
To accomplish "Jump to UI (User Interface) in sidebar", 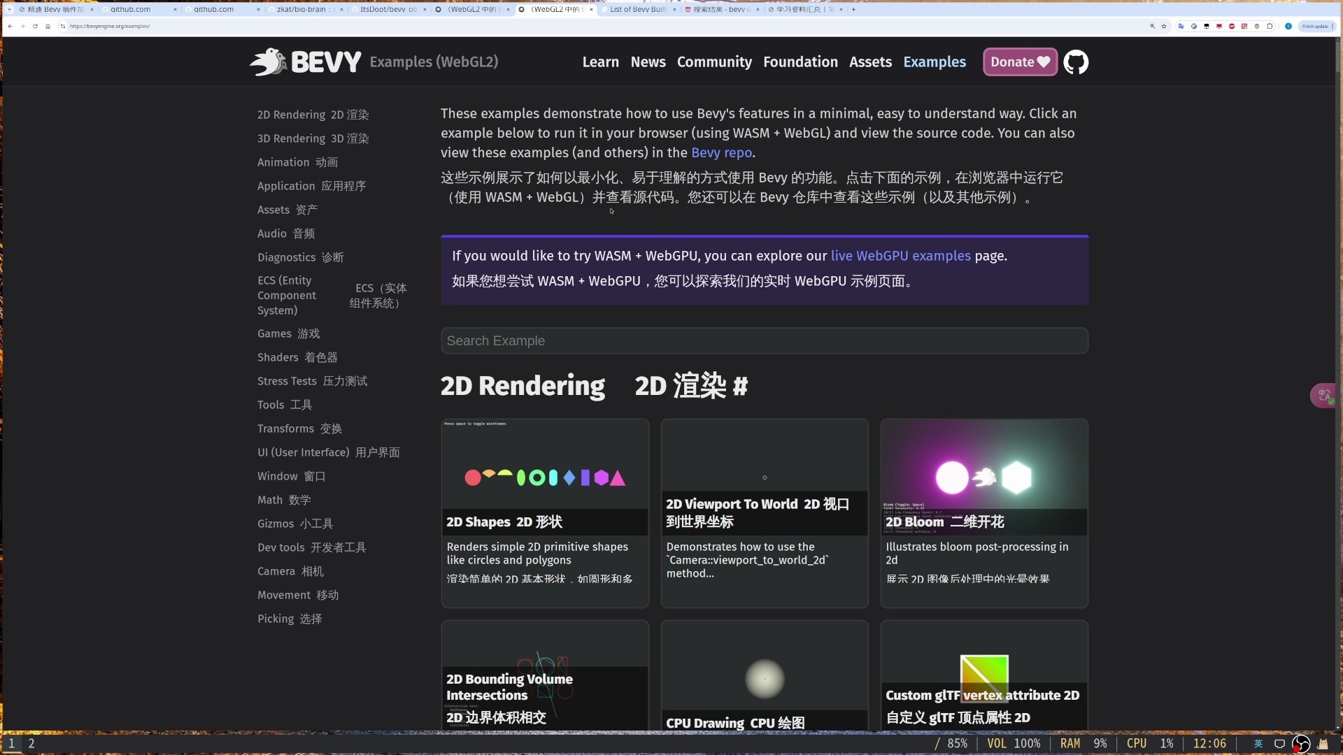I will pyautogui.click(x=328, y=452).
